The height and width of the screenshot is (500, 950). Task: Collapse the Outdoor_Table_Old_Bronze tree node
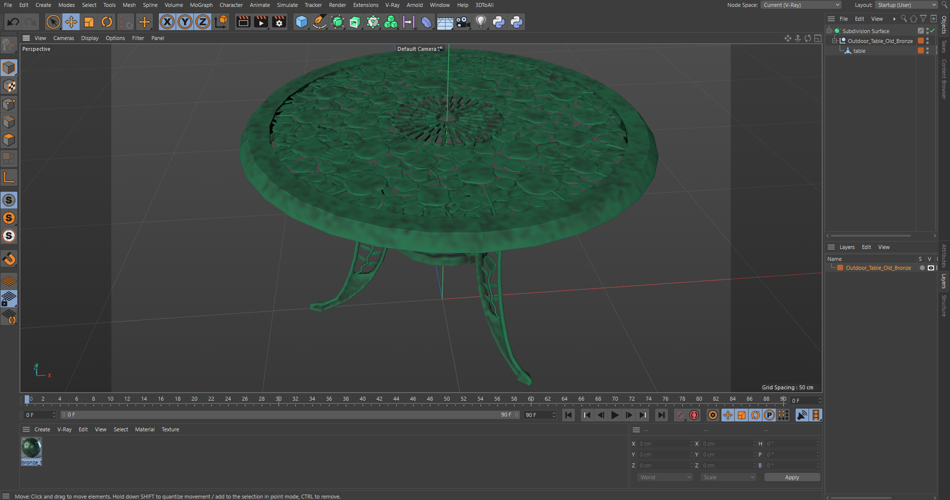(834, 41)
